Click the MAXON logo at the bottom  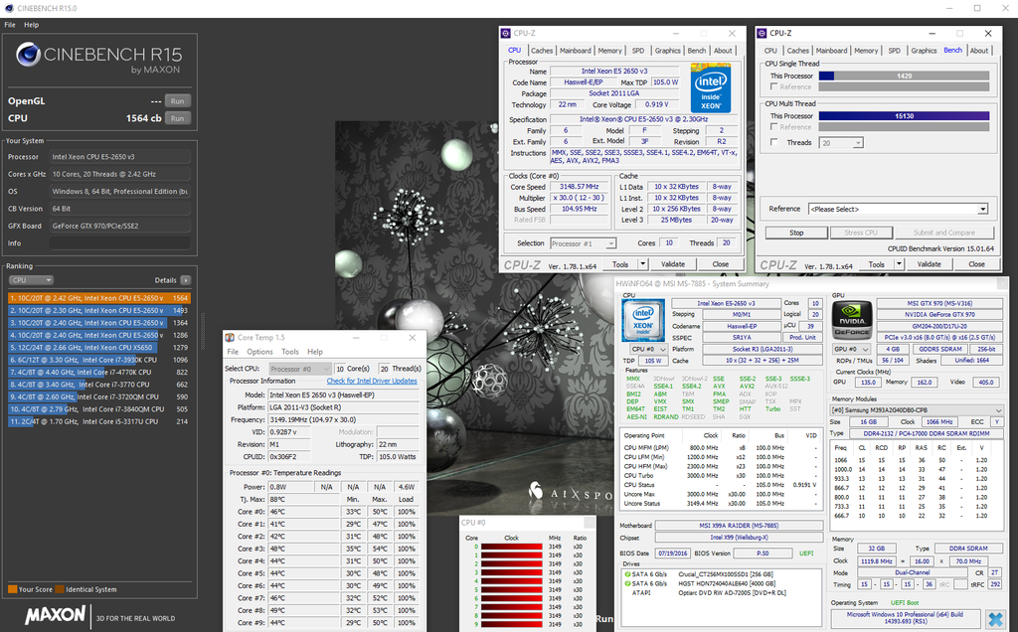tap(56, 615)
